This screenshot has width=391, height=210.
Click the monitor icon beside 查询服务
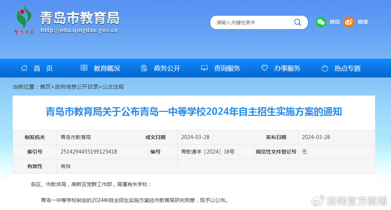tap(204, 68)
